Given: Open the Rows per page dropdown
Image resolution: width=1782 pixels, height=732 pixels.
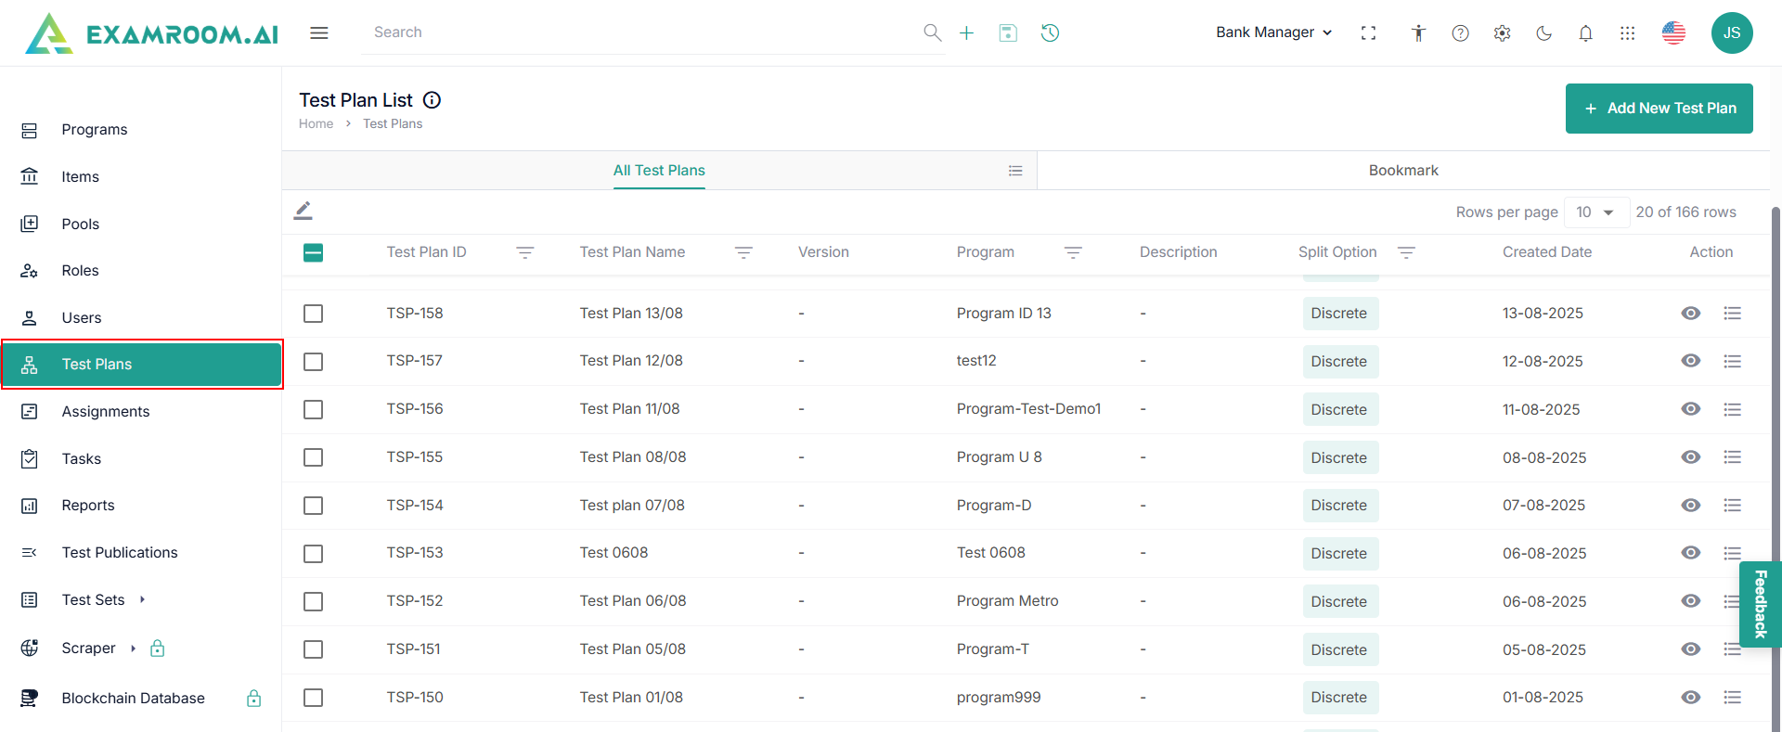Looking at the screenshot, I should pos(1595,212).
